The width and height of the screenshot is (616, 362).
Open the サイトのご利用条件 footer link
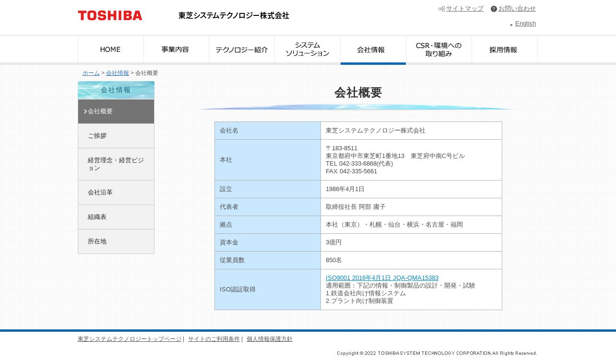coord(214,339)
